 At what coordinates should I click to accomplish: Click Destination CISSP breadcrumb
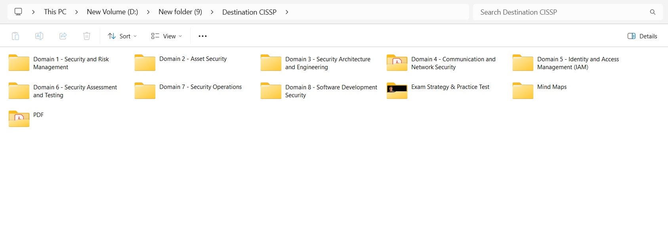click(249, 12)
